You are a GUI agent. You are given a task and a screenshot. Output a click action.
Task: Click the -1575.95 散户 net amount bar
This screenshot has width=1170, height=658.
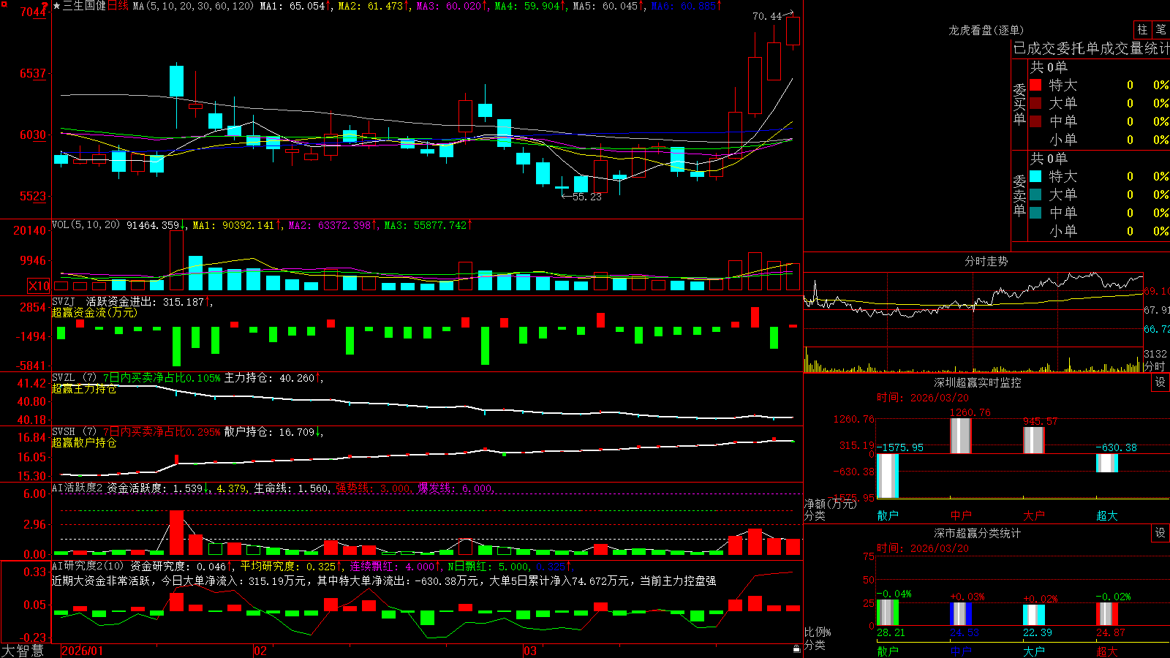pos(888,476)
